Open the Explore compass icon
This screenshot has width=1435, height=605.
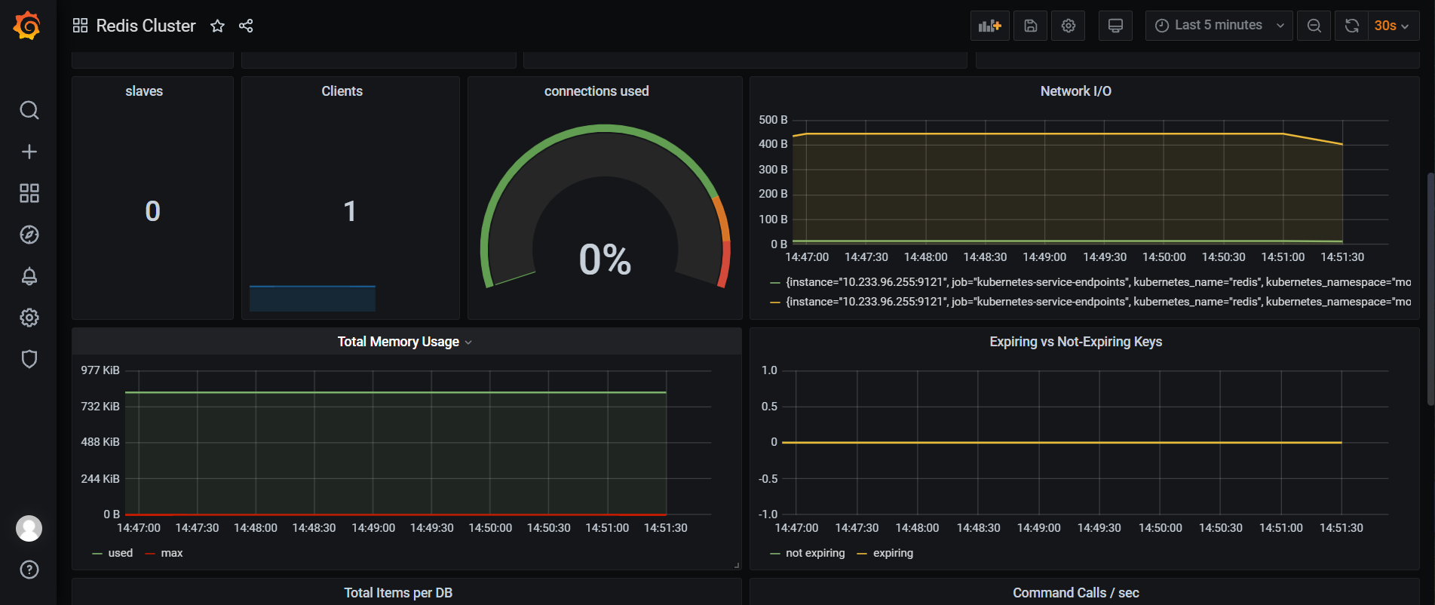pos(29,235)
